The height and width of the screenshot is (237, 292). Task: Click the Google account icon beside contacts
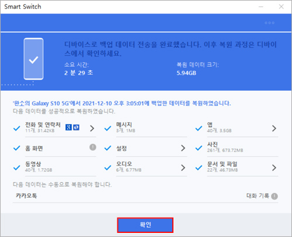(68, 128)
